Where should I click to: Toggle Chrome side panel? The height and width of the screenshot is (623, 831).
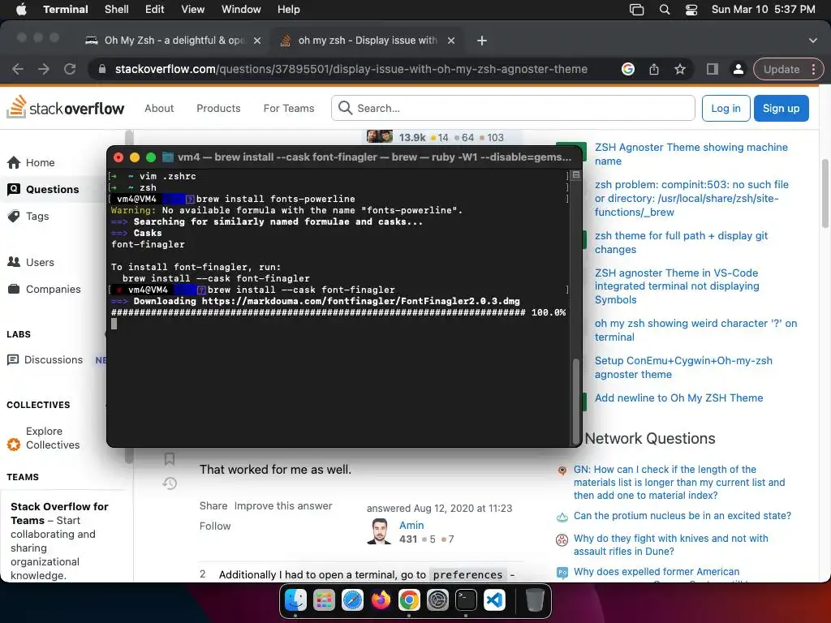713,69
